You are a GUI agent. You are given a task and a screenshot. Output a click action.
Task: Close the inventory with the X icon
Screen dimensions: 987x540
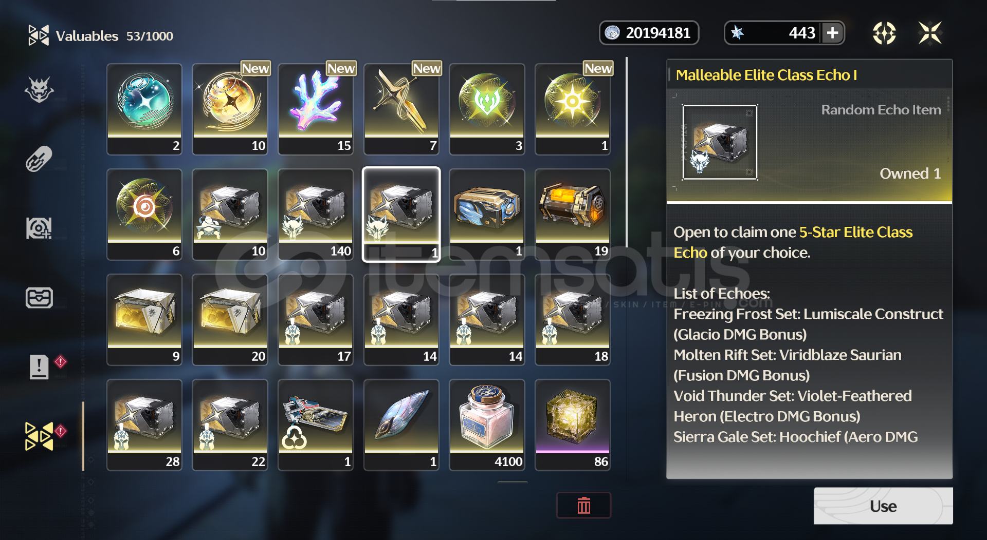[930, 33]
